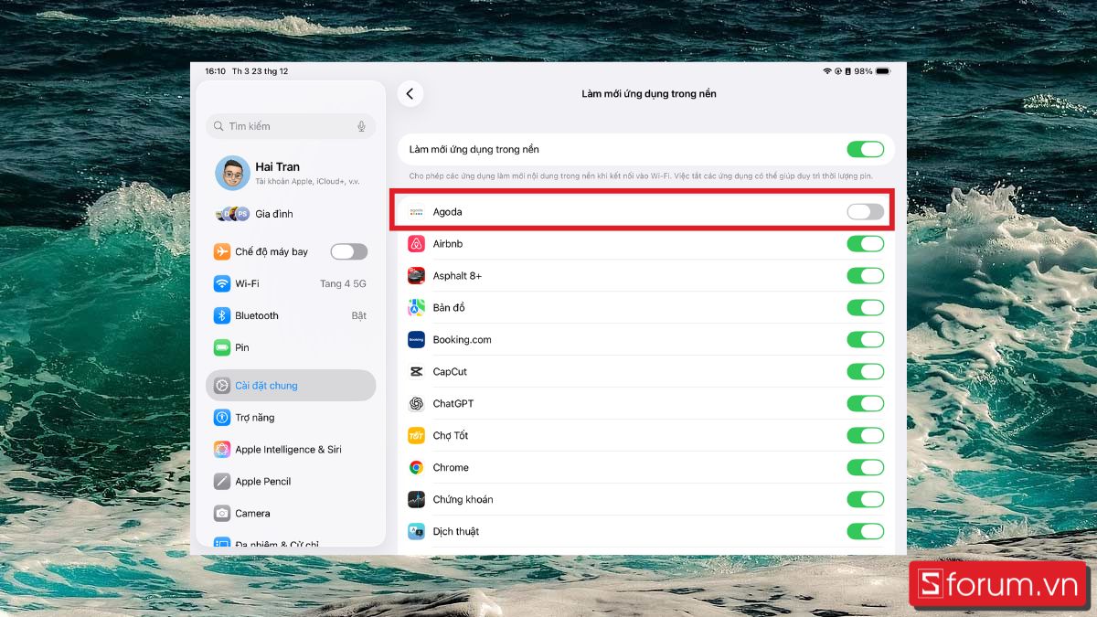This screenshot has width=1097, height=617.
Task: Click the Wi-Fi icon in sidebar
Action: (222, 283)
